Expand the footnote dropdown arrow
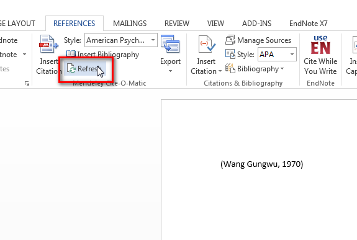 [24, 55]
